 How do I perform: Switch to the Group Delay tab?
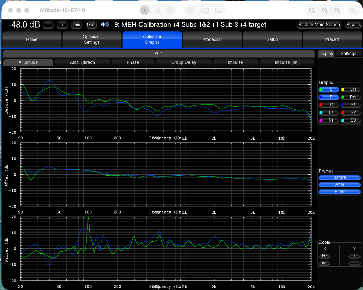184,62
